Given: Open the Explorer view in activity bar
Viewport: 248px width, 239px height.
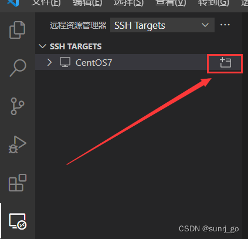Looking at the screenshot, I should tap(17, 30).
